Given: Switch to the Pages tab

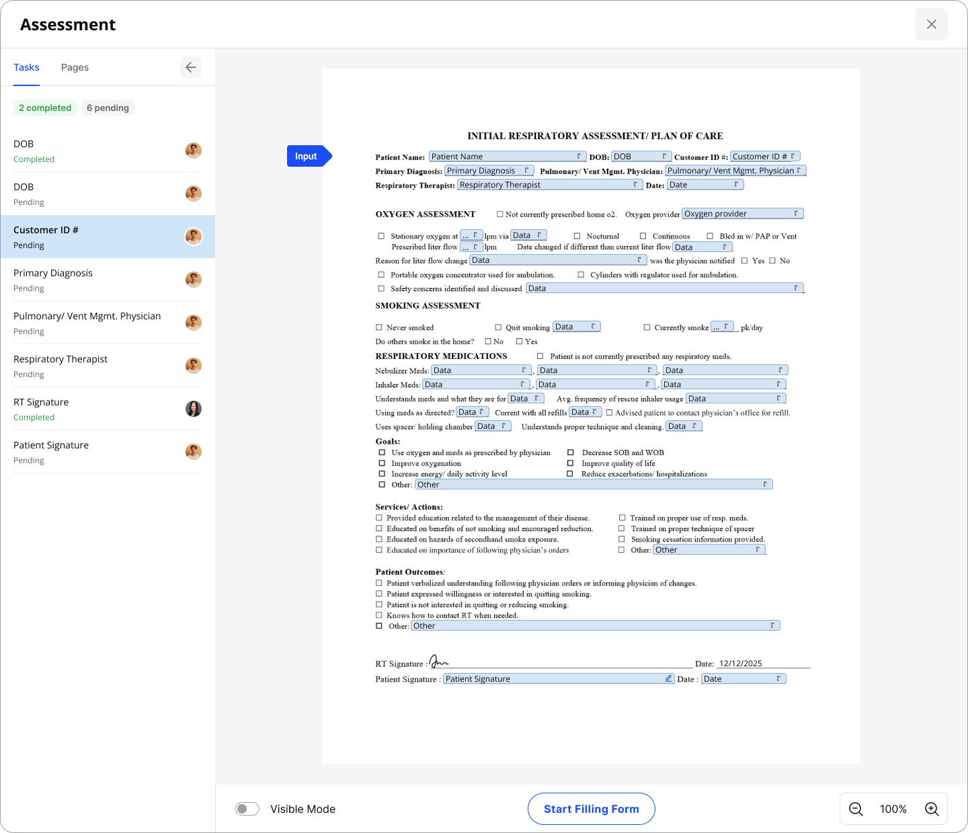Looking at the screenshot, I should 75,67.
